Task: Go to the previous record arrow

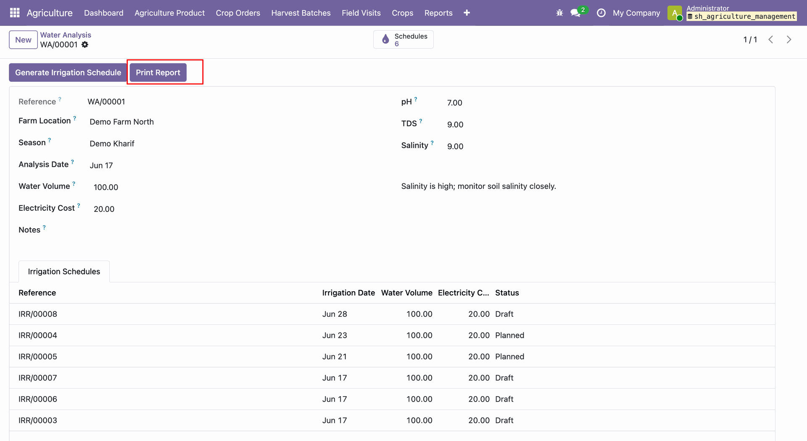Action: pos(771,39)
